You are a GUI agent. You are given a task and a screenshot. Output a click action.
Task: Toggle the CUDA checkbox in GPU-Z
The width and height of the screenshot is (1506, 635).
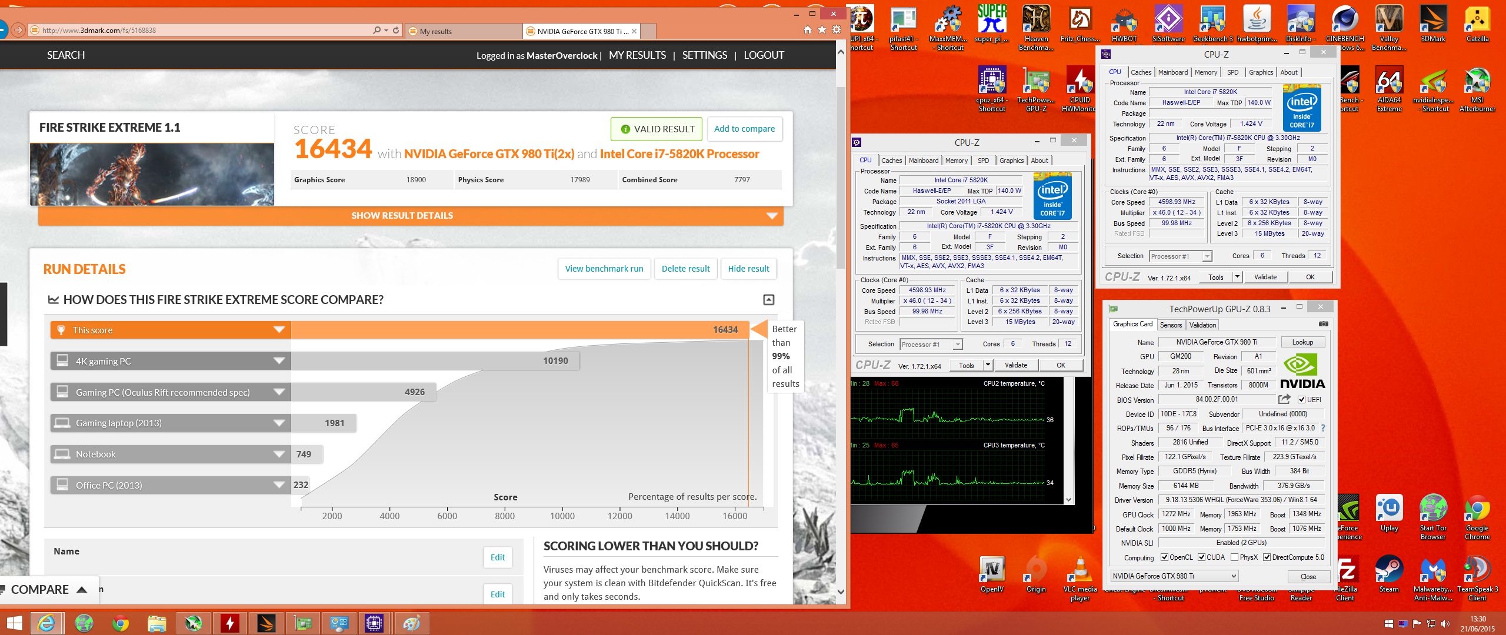[x=1201, y=557]
